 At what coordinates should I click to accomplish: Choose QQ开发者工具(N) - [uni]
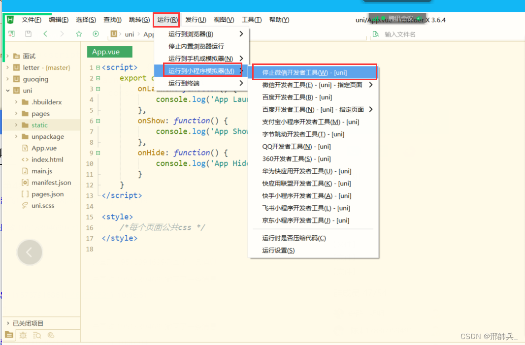314,147
